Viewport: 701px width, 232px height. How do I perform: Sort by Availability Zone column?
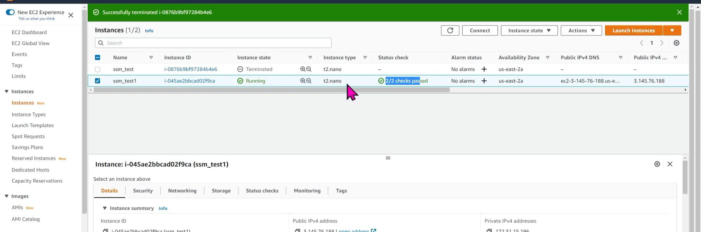[x=547, y=58]
